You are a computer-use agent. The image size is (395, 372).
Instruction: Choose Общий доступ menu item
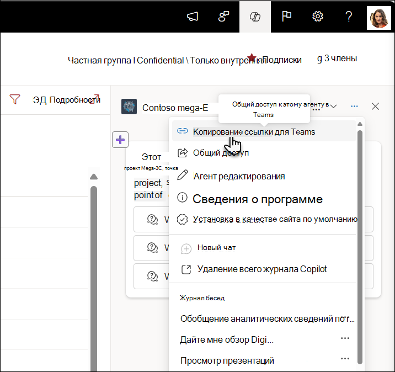click(x=264, y=153)
